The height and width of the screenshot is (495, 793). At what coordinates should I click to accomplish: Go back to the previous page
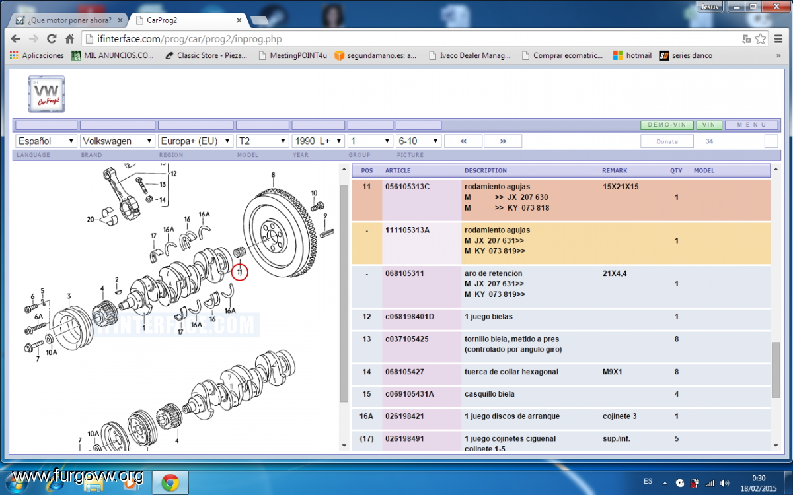click(x=16, y=38)
